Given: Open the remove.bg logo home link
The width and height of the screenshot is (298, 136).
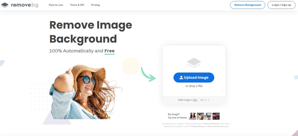Looking at the screenshot, I should coord(20,5).
